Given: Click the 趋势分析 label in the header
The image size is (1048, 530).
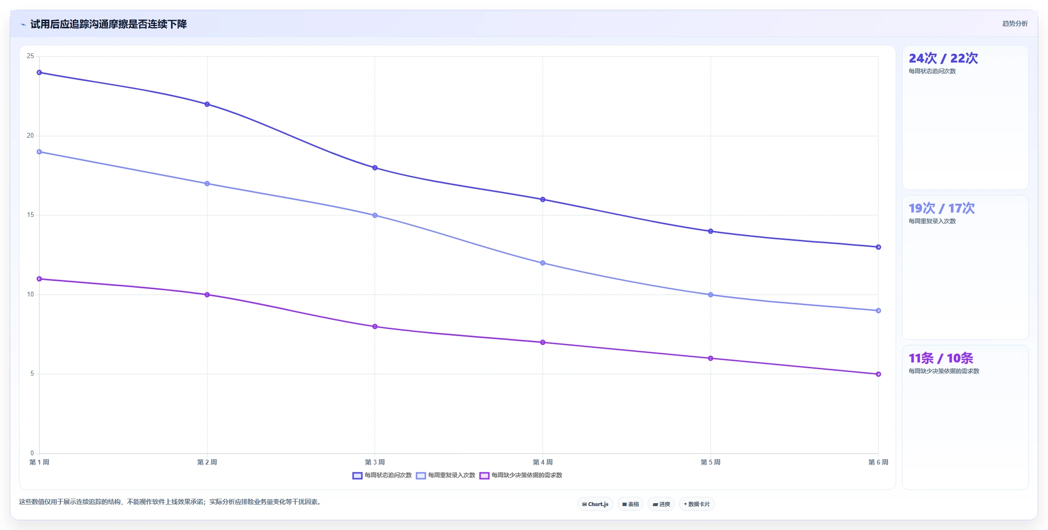Looking at the screenshot, I should pyautogui.click(x=1015, y=23).
